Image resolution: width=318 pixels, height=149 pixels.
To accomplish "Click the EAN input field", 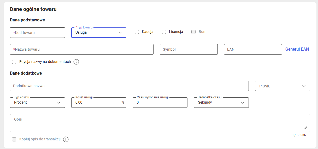I will pyautogui.click(x=253, y=49).
